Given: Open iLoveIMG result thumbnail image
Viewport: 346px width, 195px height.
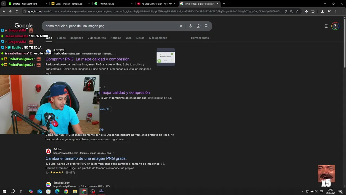Looking at the screenshot, I should pos(166,57).
